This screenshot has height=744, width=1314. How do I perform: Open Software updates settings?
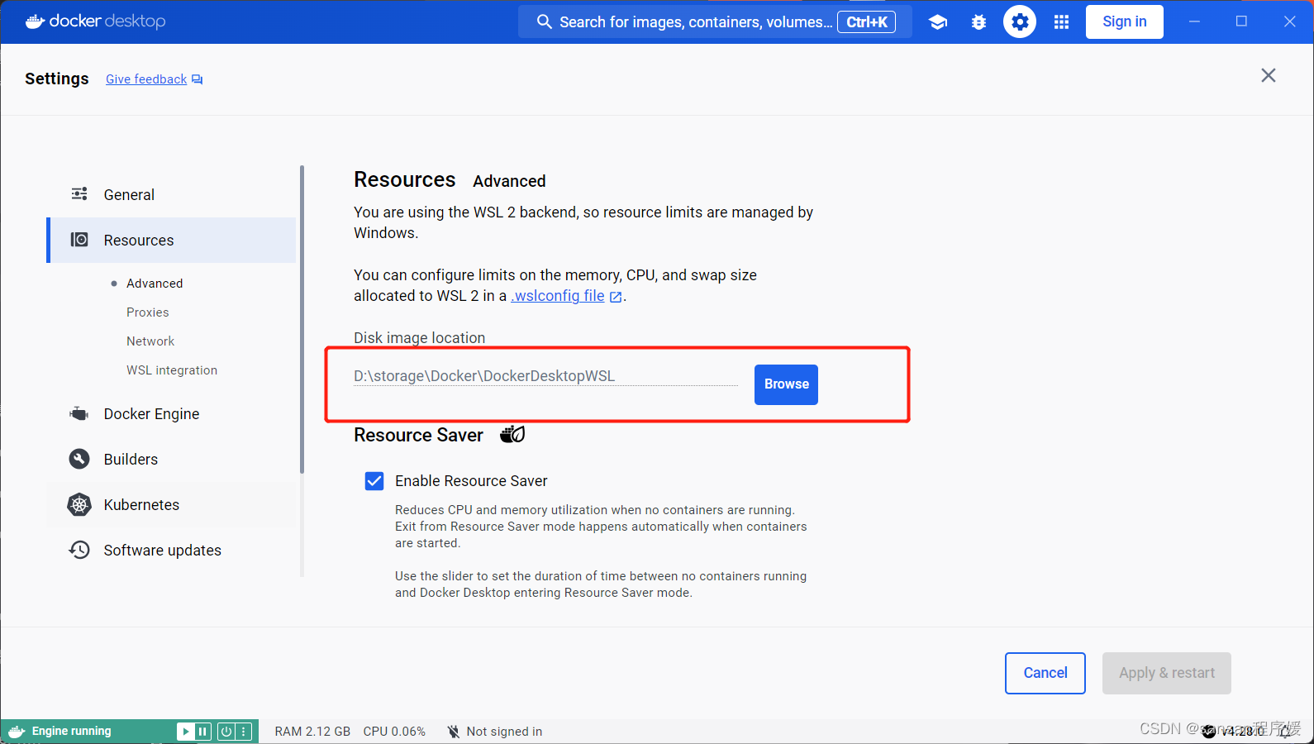pos(173,550)
